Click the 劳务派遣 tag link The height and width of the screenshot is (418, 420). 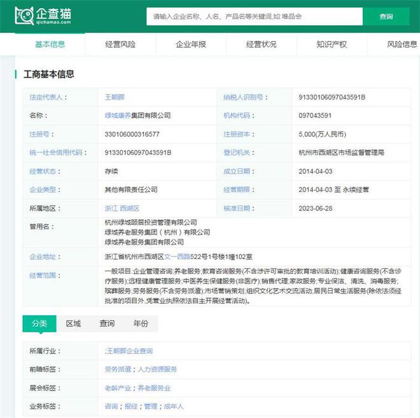[118, 369]
